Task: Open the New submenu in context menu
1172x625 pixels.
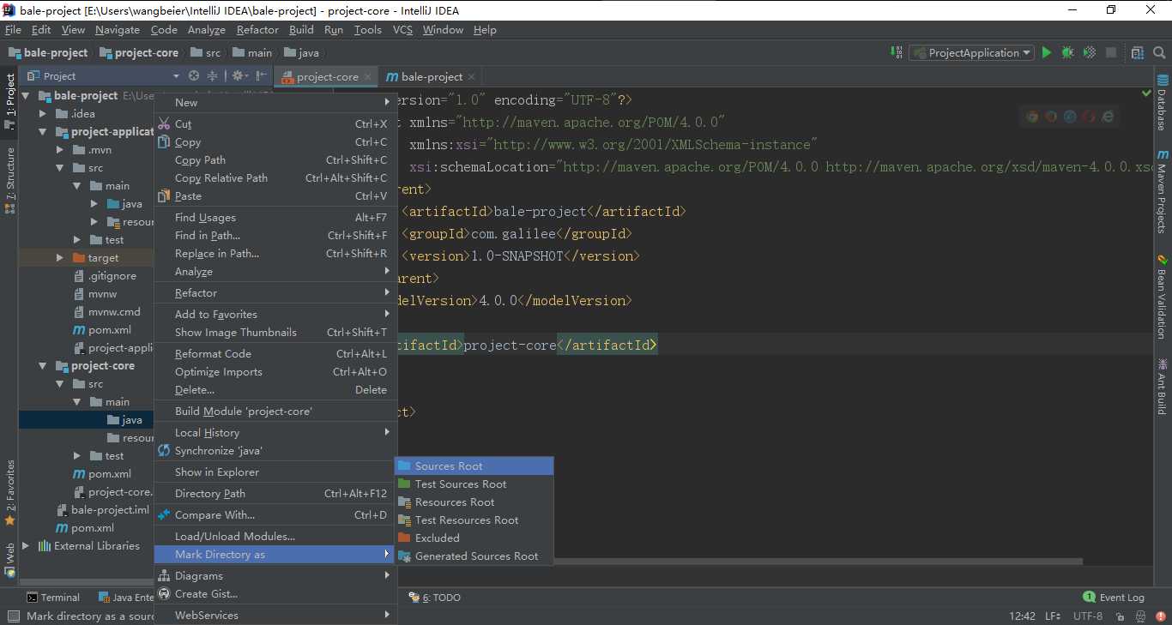Action: pyautogui.click(x=274, y=102)
